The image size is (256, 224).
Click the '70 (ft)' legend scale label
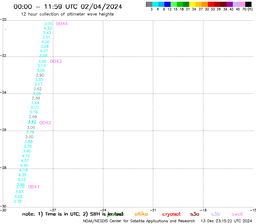pos(247,9)
